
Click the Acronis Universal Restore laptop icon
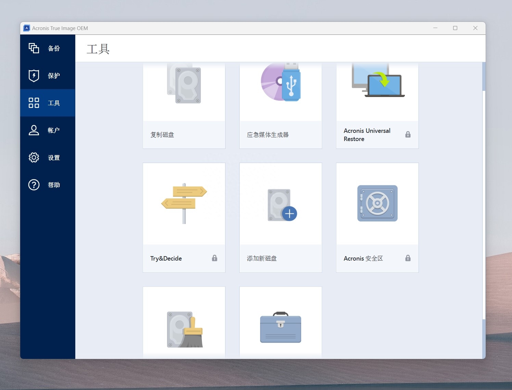coord(378,80)
